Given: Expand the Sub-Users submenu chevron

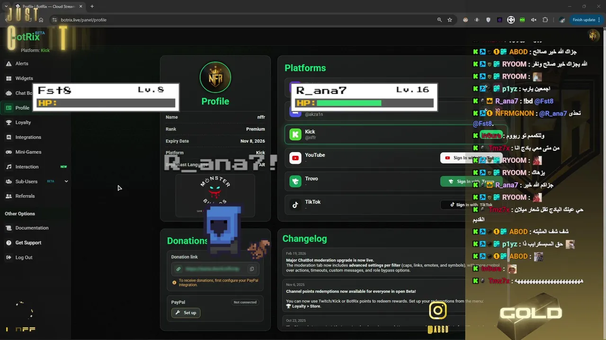Looking at the screenshot, I should click(66, 181).
